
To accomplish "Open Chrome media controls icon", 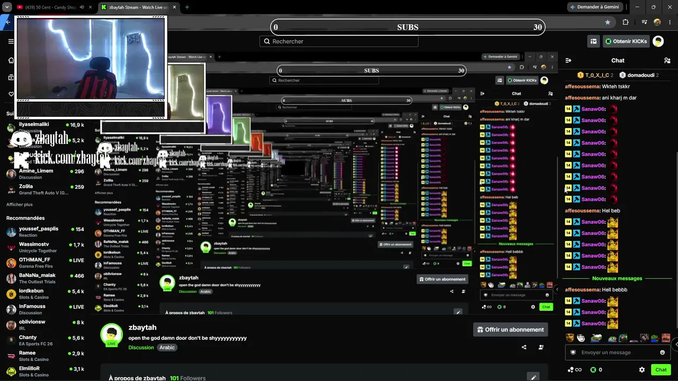I will (x=644, y=22).
